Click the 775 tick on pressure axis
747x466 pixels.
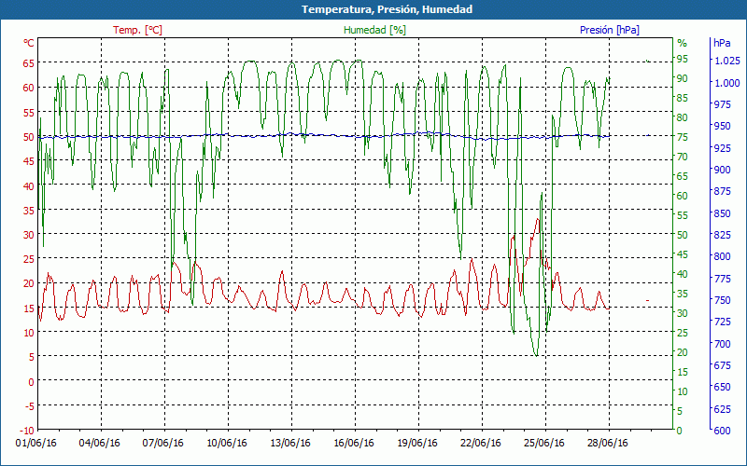pyautogui.click(x=722, y=278)
